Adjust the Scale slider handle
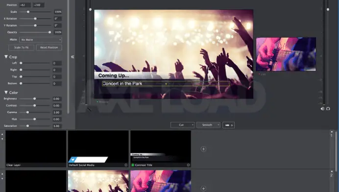The height and width of the screenshot is (192, 339). pos(28,12)
